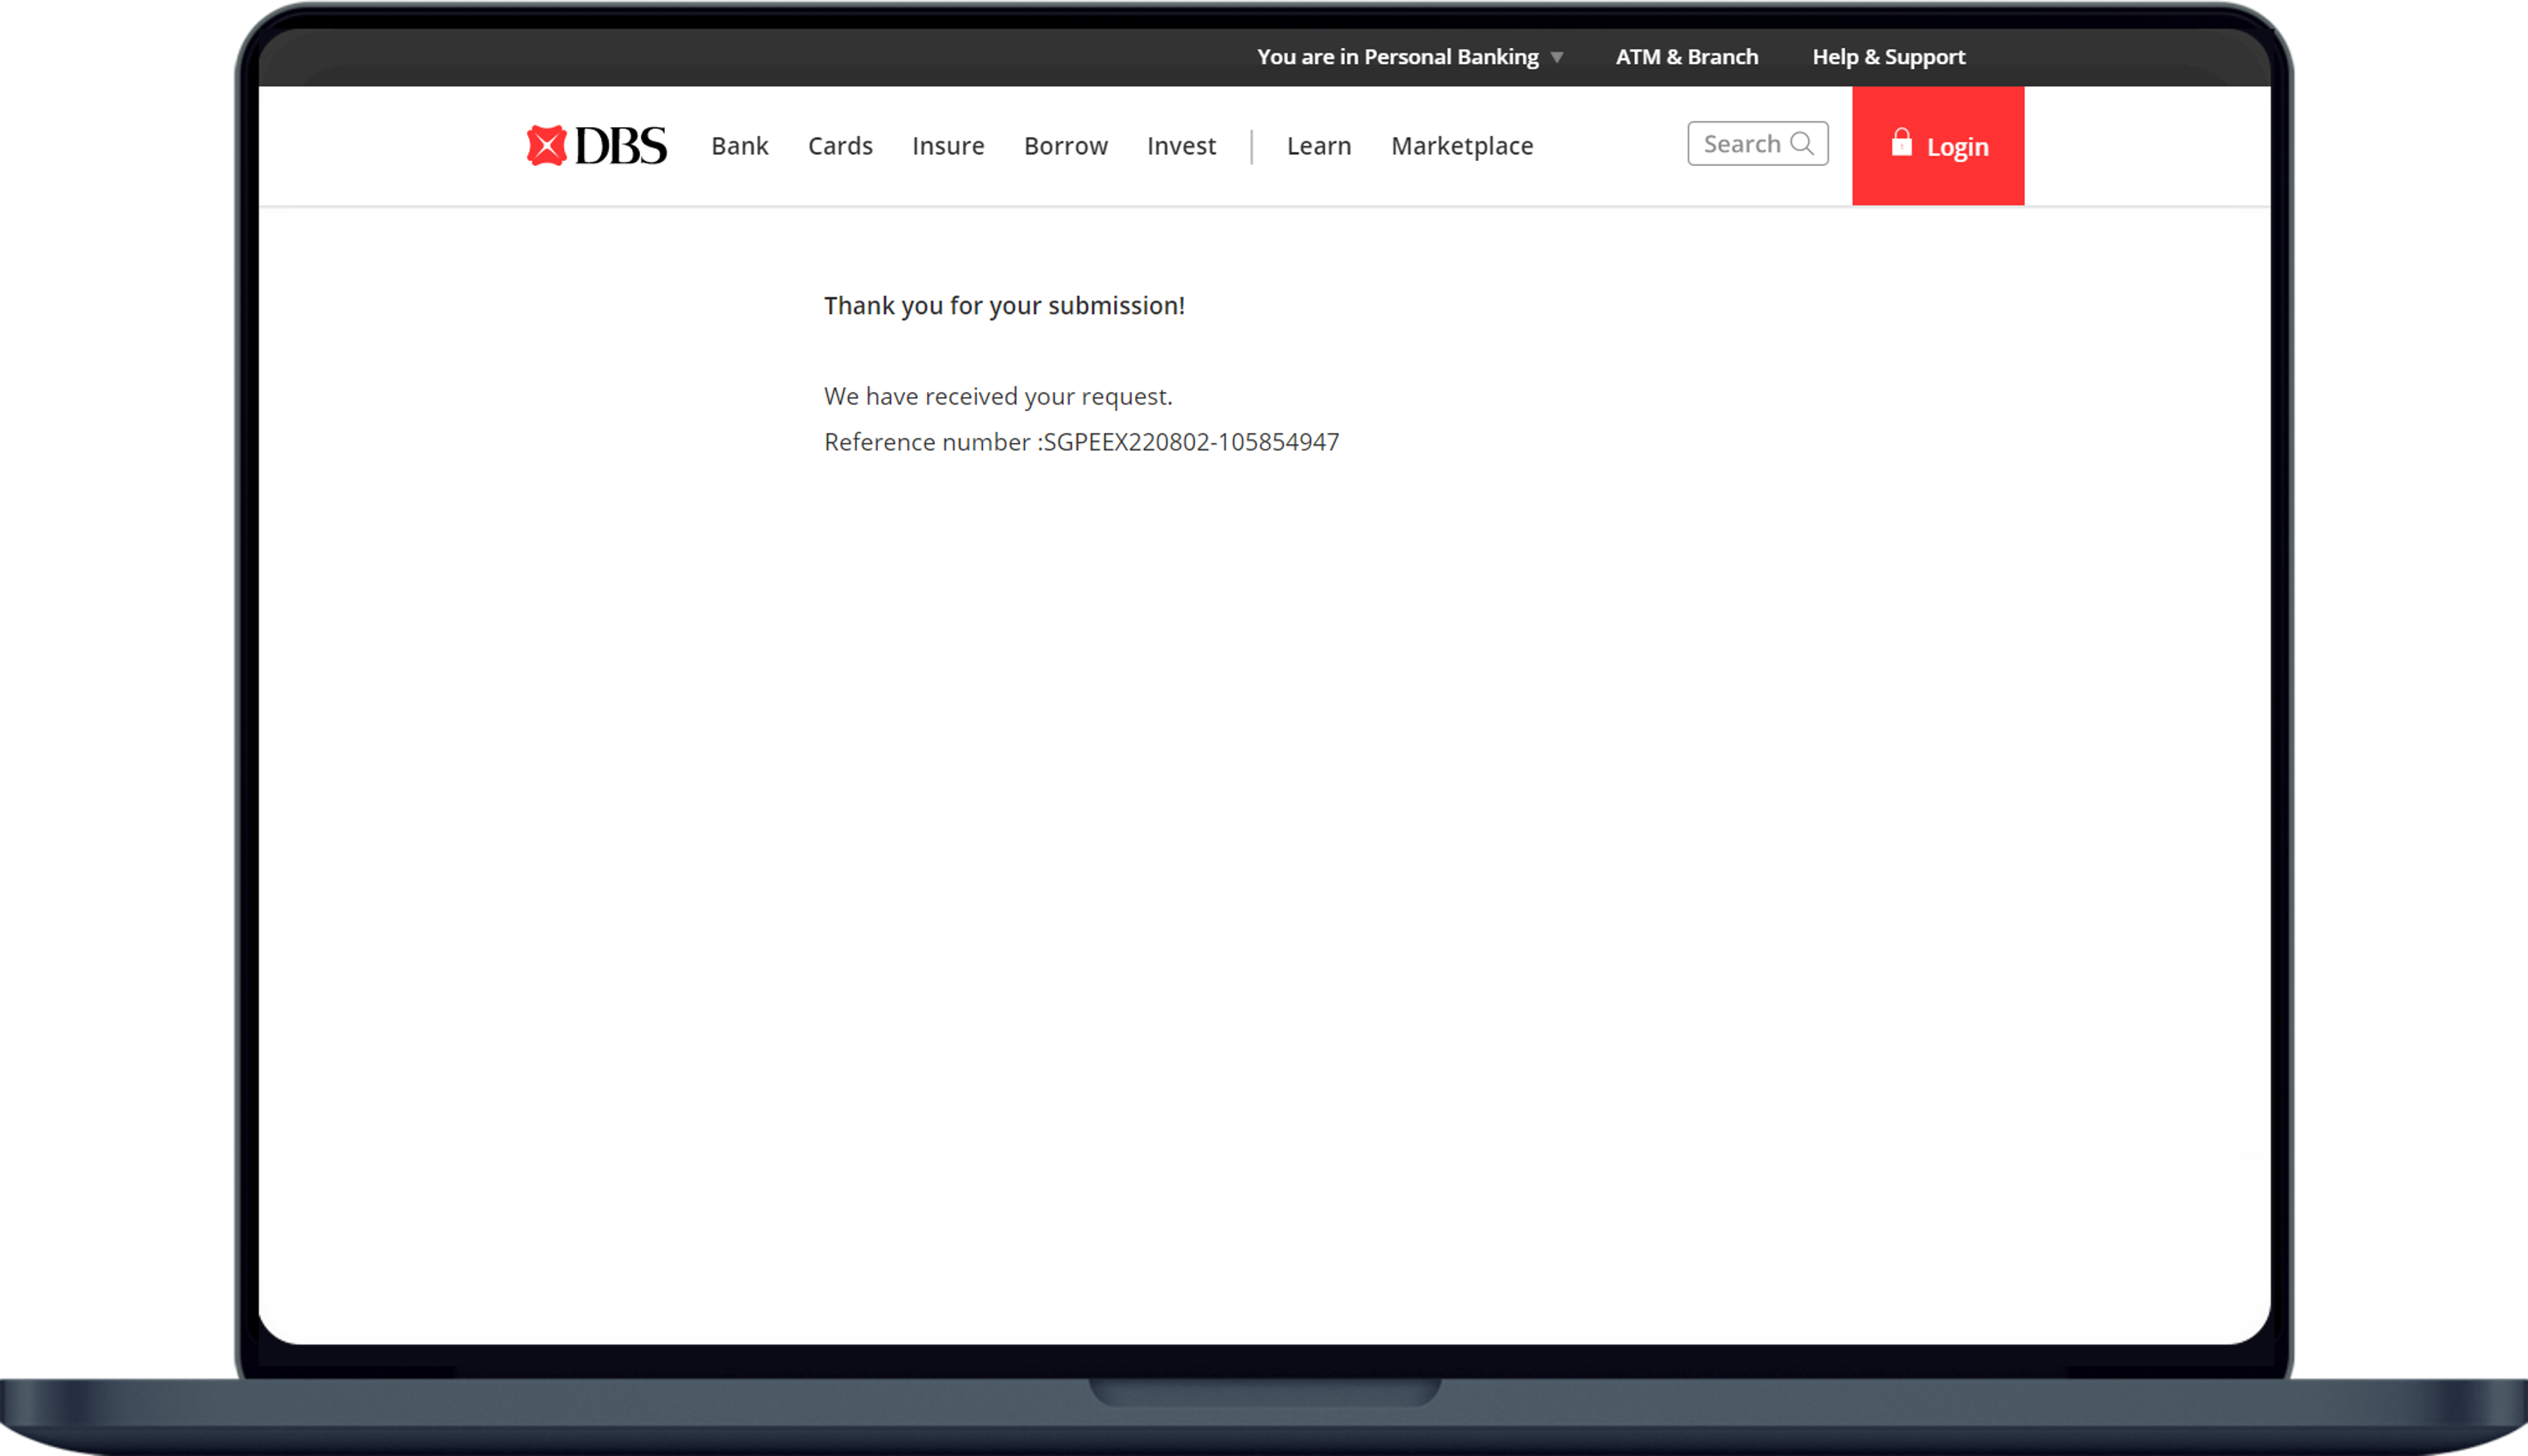Focus the Search input field
This screenshot has height=1456, width=2528.
click(x=1742, y=144)
